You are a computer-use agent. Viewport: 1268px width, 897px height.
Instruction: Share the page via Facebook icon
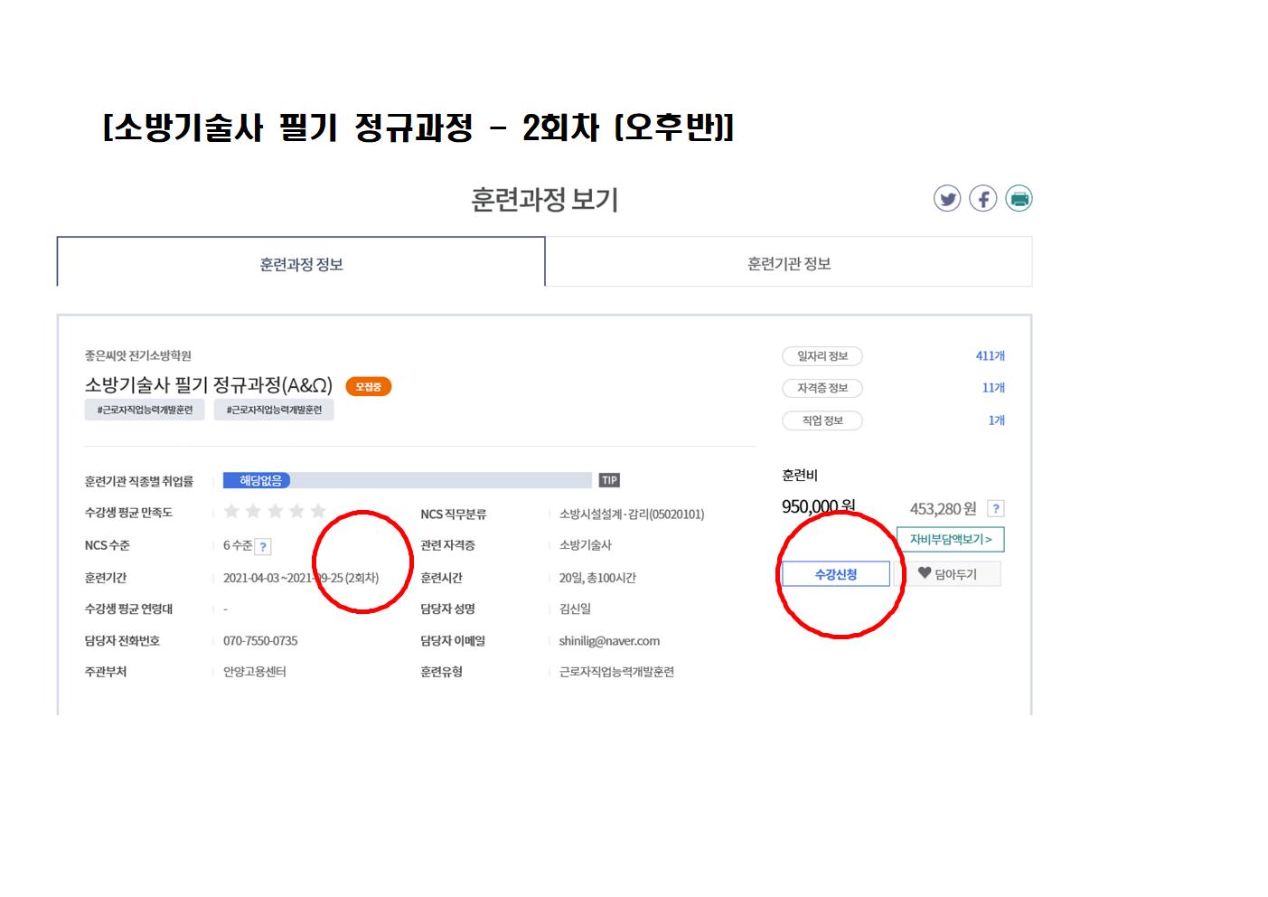(983, 199)
